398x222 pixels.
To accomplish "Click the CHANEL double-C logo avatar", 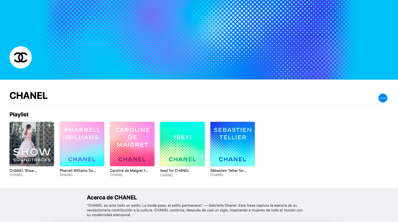I will [x=21, y=57].
